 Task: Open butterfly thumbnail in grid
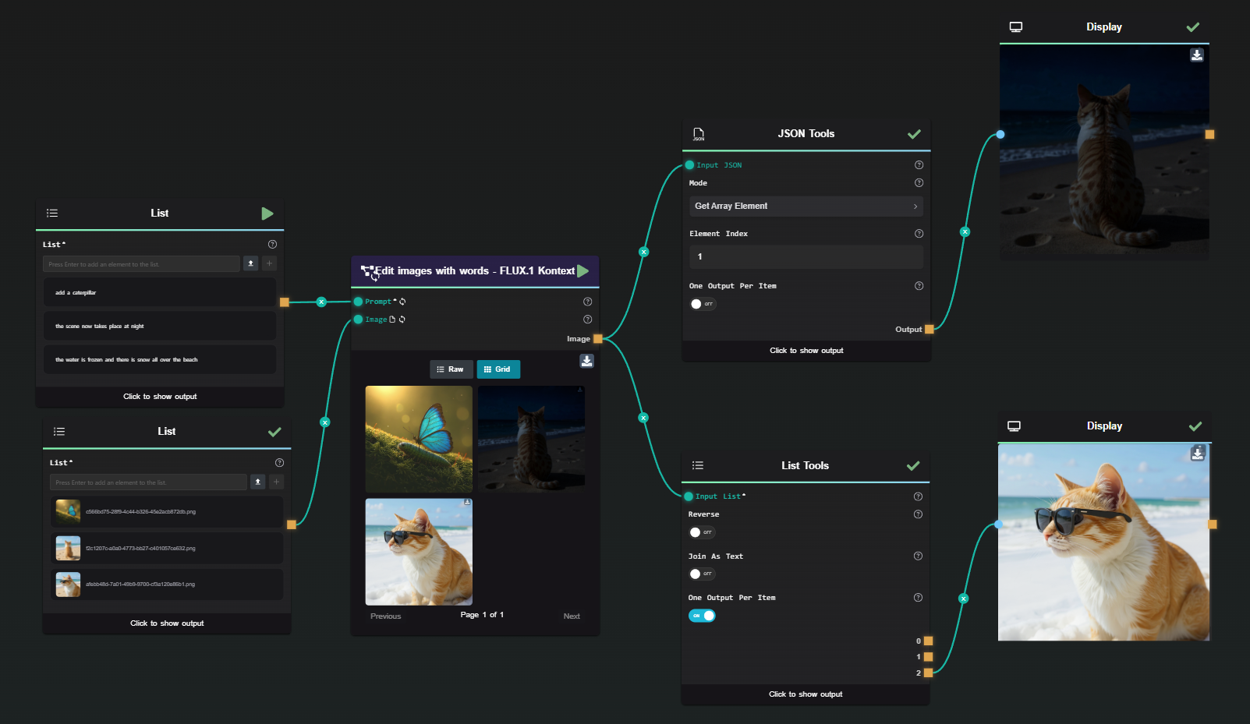click(419, 439)
